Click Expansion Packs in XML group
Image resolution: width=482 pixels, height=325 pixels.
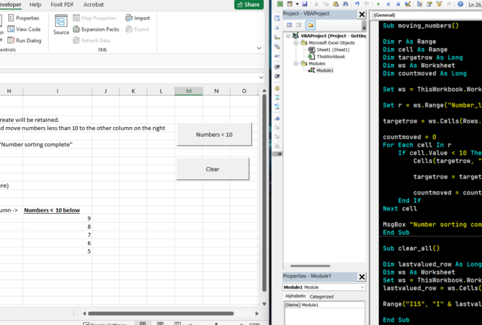pyautogui.click(x=96, y=29)
